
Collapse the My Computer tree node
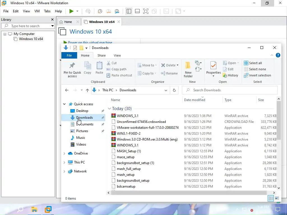pos(5,34)
